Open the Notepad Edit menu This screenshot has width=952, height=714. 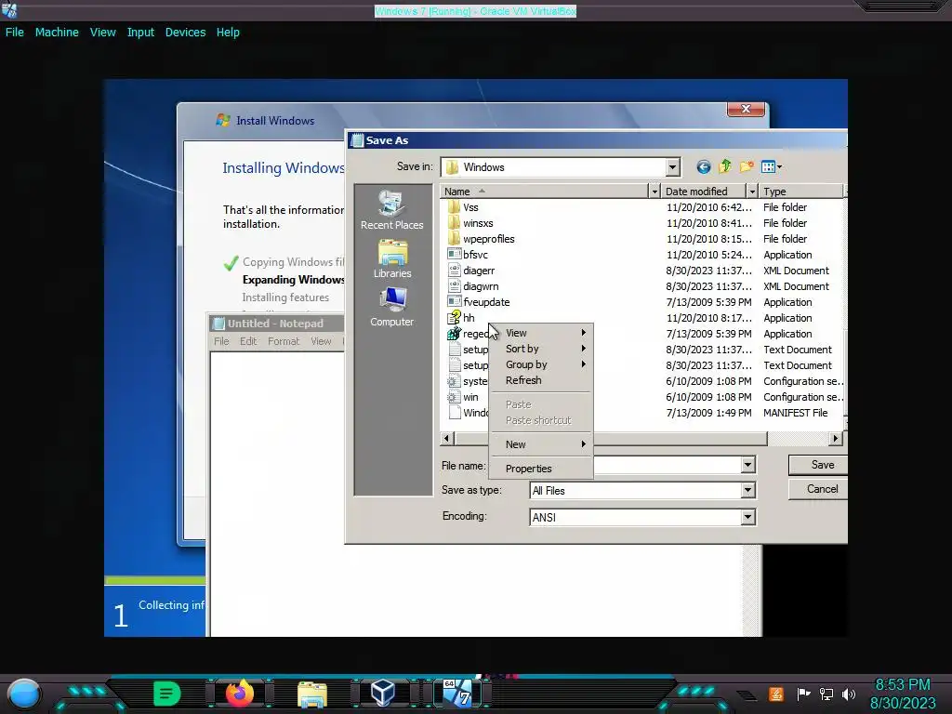pos(247,341)
